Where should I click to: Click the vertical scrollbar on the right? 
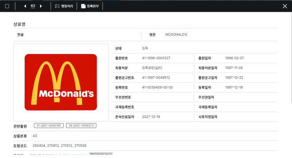coord(291,57)
